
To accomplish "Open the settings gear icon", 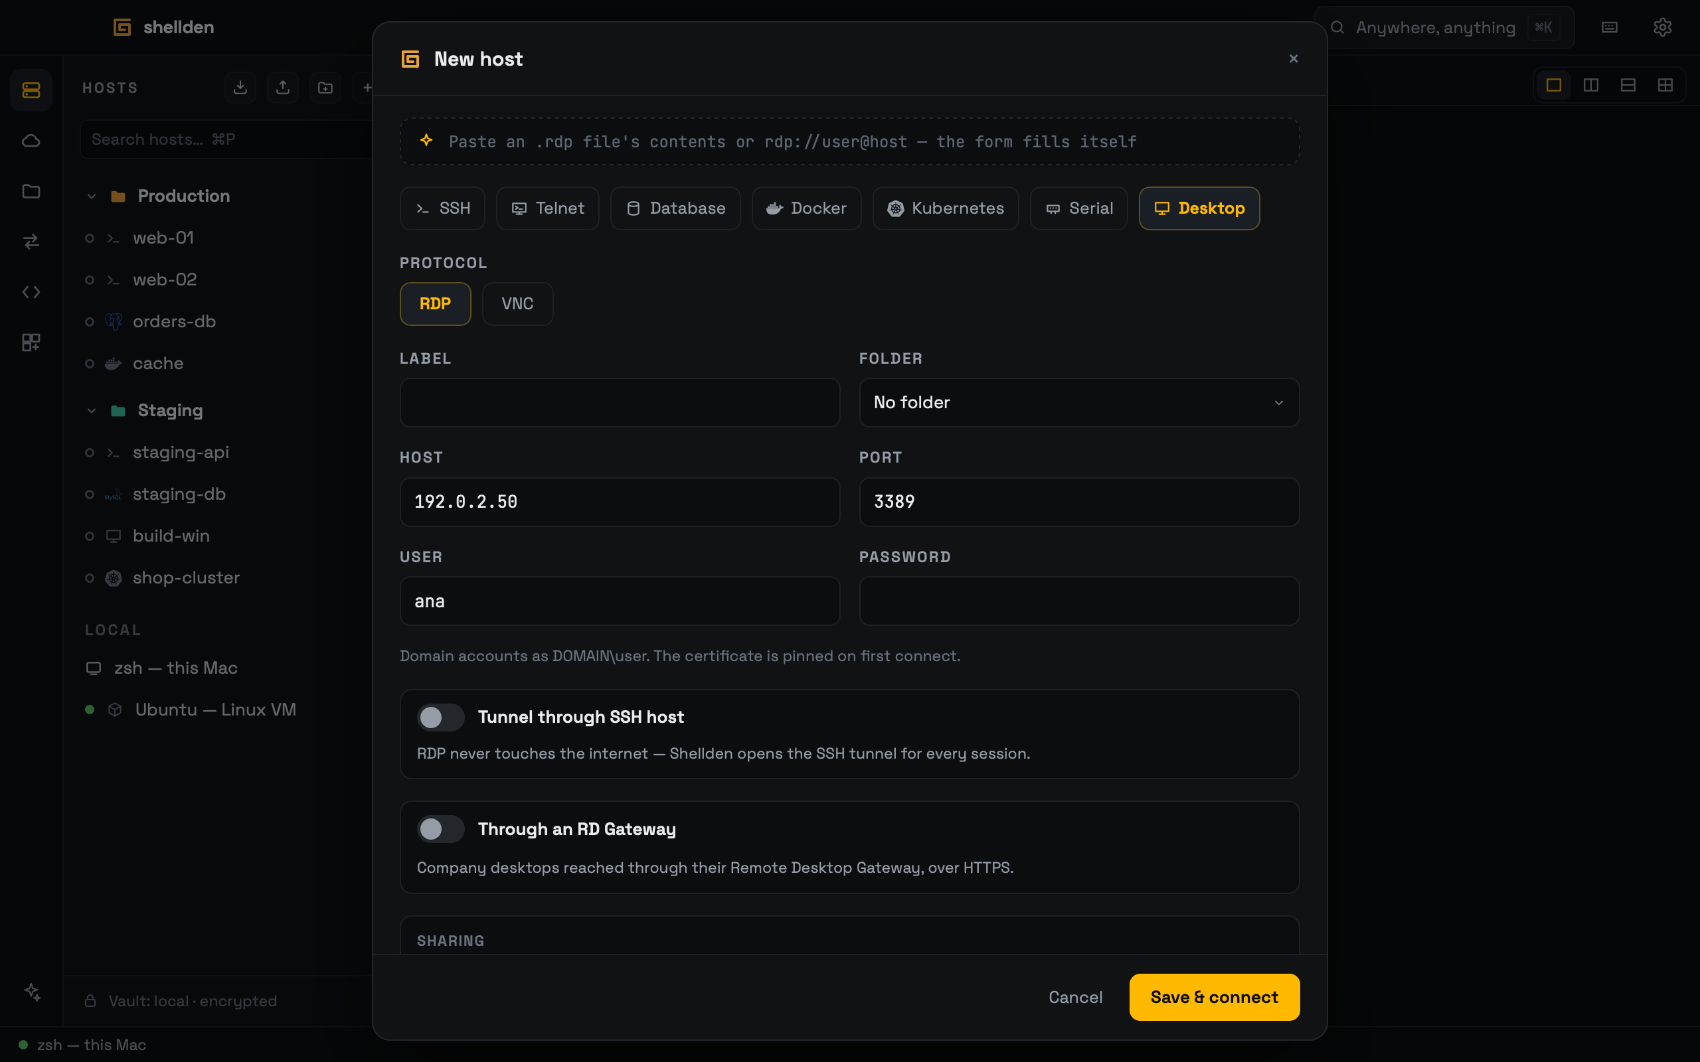I will tap(1662, 27).
